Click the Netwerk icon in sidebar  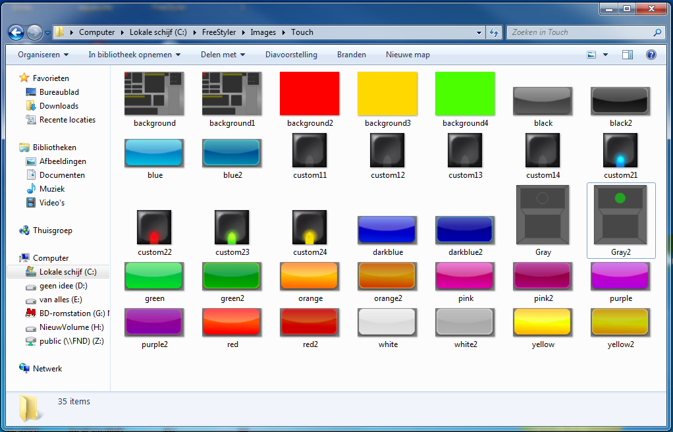tap(24, 368)
